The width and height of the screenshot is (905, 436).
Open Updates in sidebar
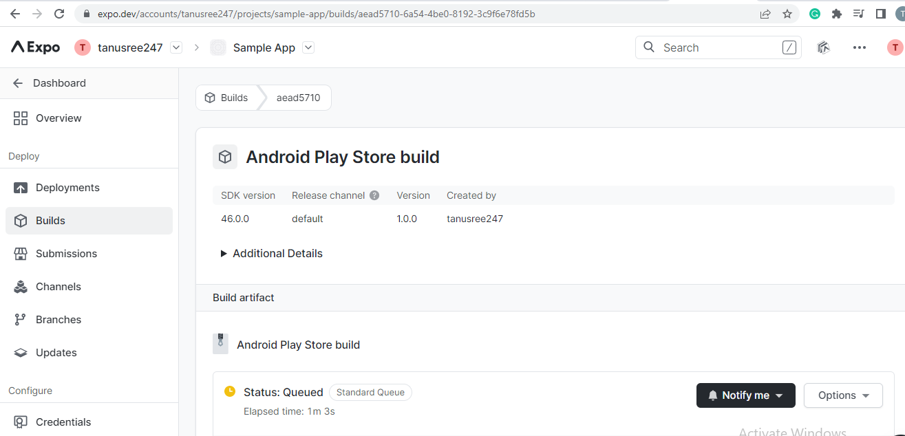[89, 353]
